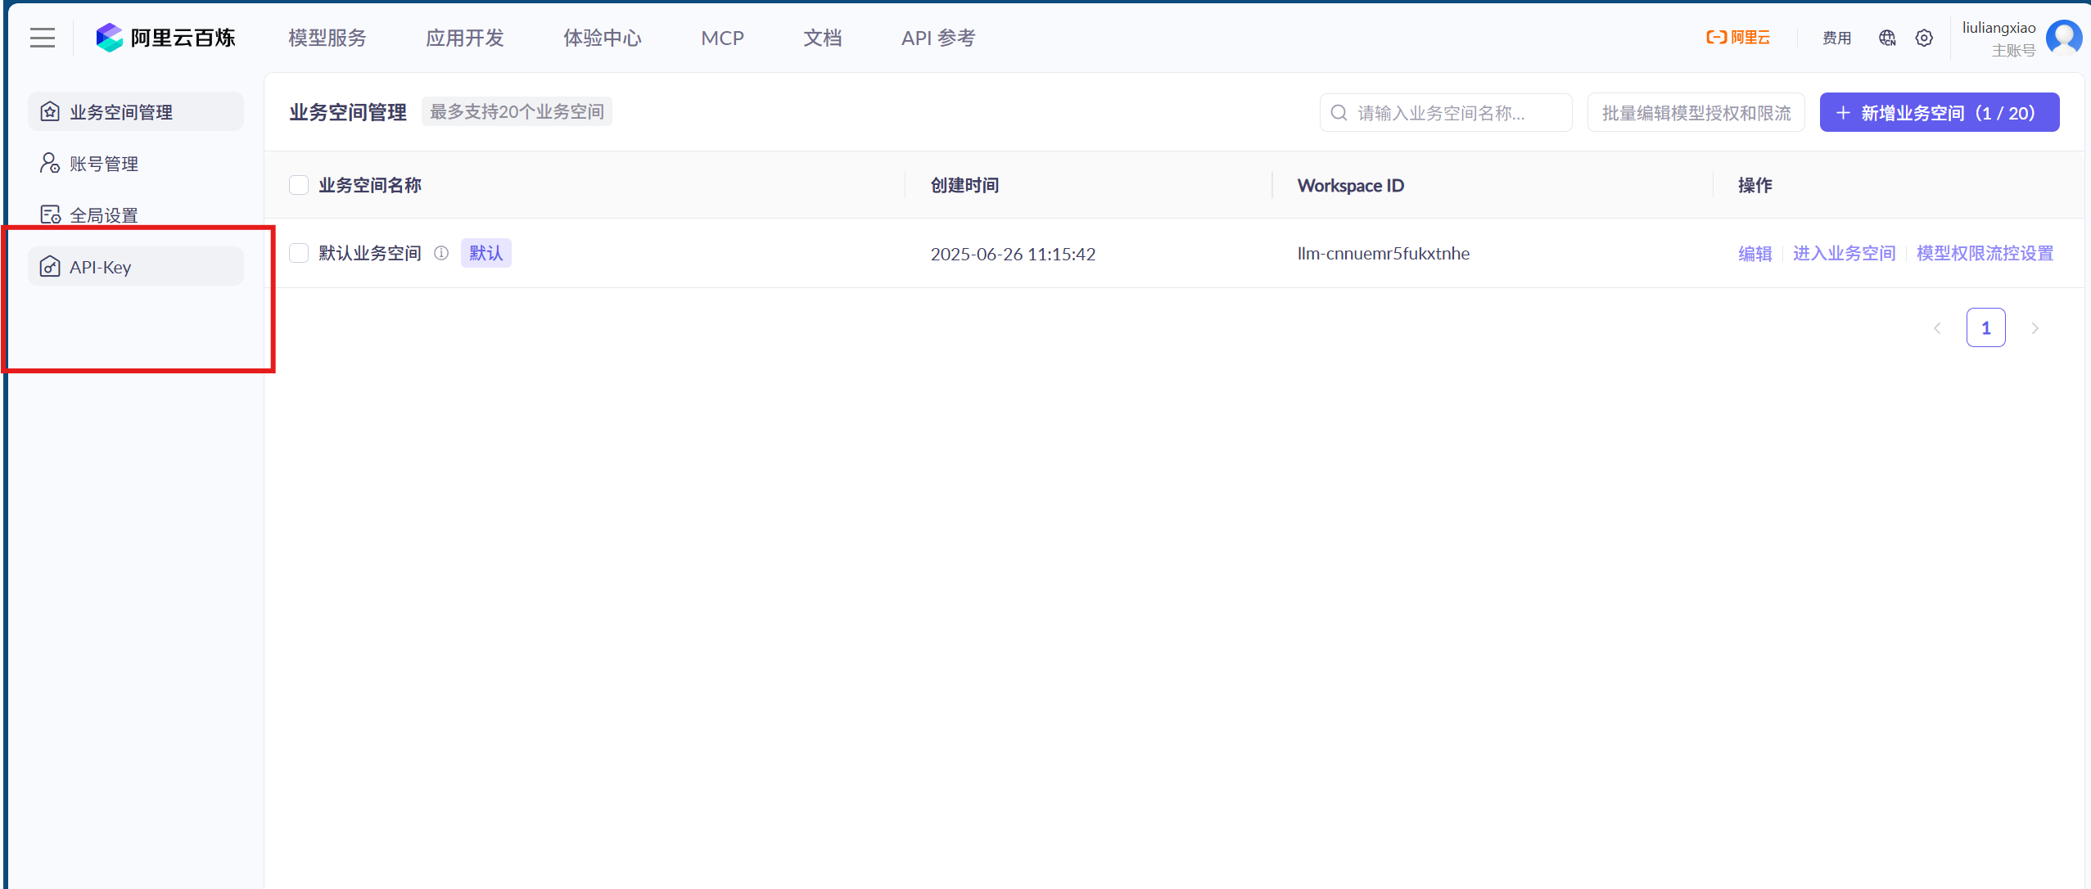The width and height of the screenshot is (2091, 889).
Task: Click info icon beside 默认业务空间
Action: [x=441, y=253]
